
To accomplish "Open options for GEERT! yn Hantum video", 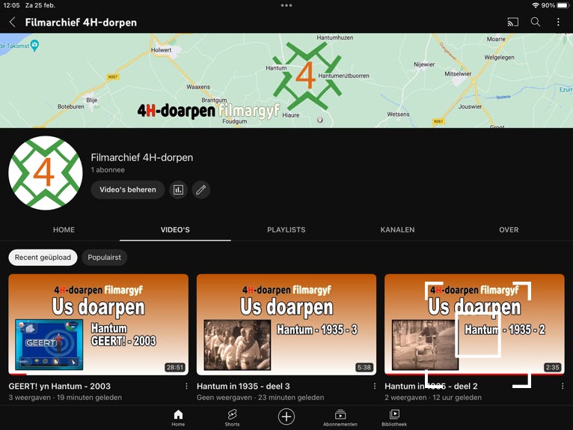I will tap(186, 386).
